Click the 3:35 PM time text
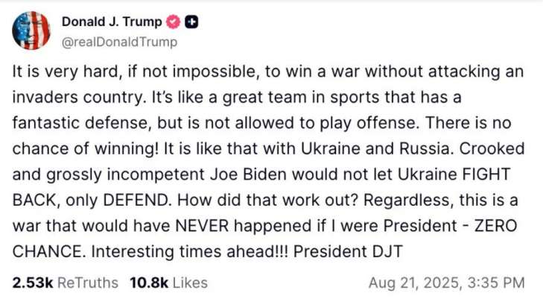 tap(499, 283)
